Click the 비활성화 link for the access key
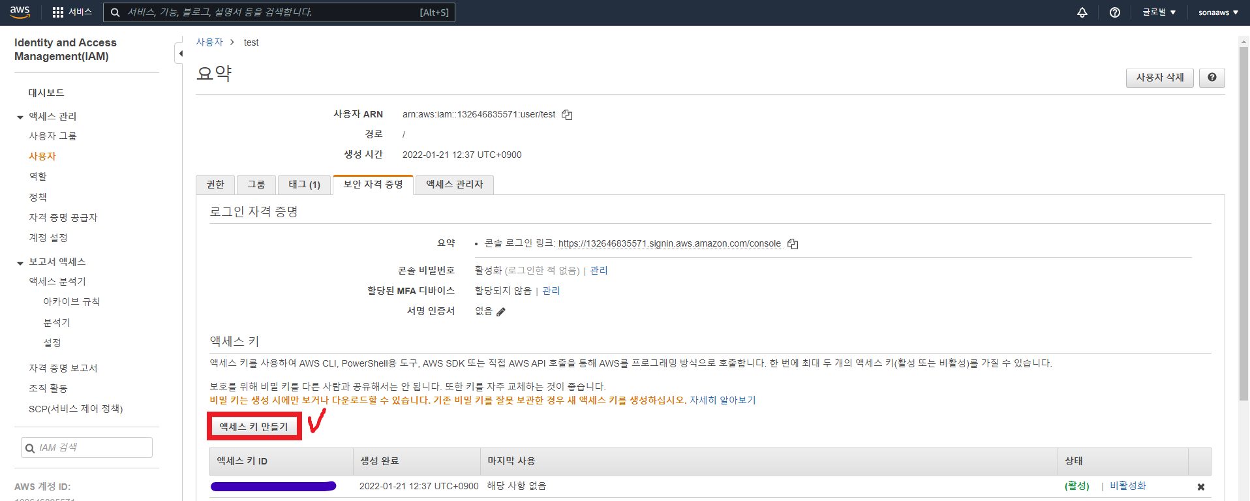This screenshot has height=501, width=1250. (1128, 486)
